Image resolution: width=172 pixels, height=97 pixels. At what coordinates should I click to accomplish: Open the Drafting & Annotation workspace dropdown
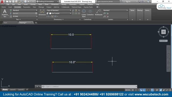click(48, 2)
